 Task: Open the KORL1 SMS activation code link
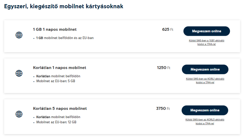[x=205, y=80]
